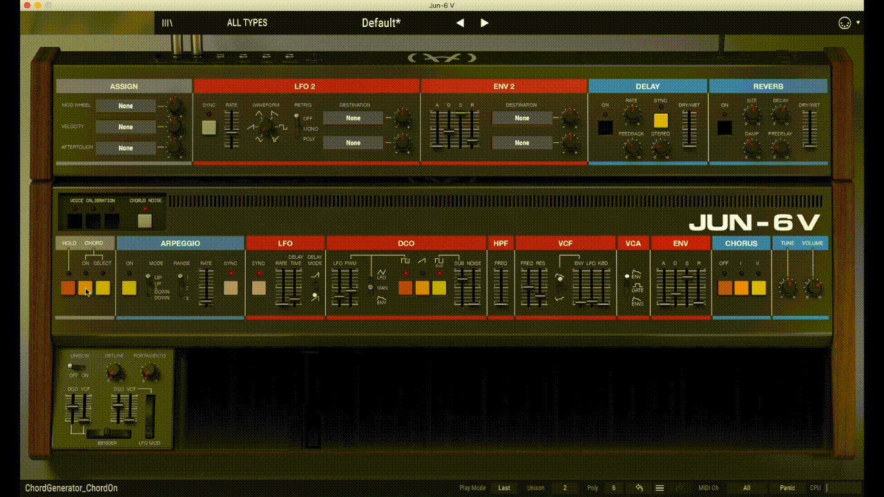Image resolution: width=884 pixels, height=497 pixels.
Task: Click the Chord Select button
Action: [102, 288]
